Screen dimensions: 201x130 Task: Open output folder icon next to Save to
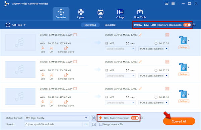coord(94,124)
